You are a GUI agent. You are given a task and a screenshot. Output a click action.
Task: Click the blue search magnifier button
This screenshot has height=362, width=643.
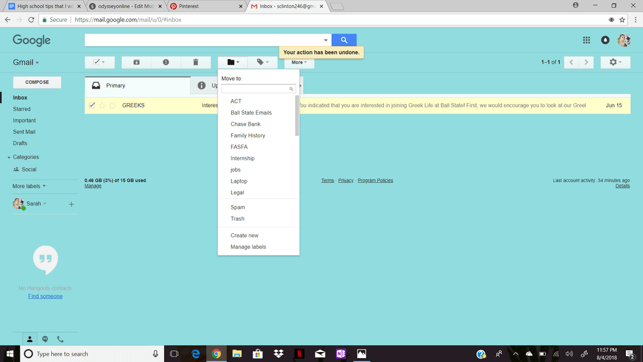[x=344, y=40]
